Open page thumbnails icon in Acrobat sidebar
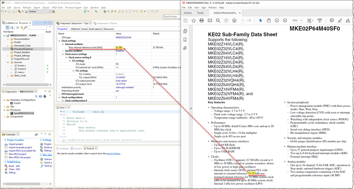354x189 pixels. (x=185, y=31)
